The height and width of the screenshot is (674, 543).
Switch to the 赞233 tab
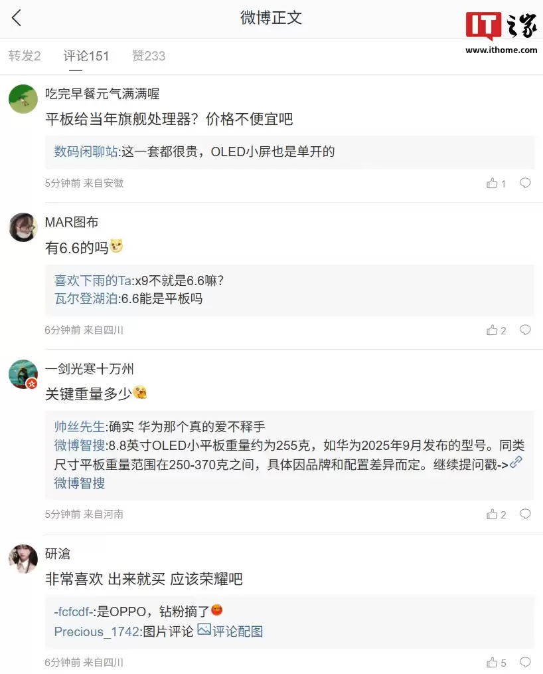click(x=149, y=56)
